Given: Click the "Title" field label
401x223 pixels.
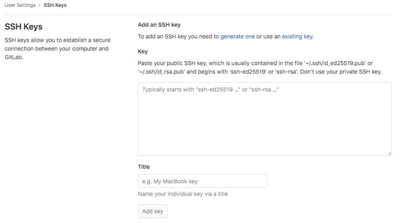Looking at the screenshot, I should [144, 166].
